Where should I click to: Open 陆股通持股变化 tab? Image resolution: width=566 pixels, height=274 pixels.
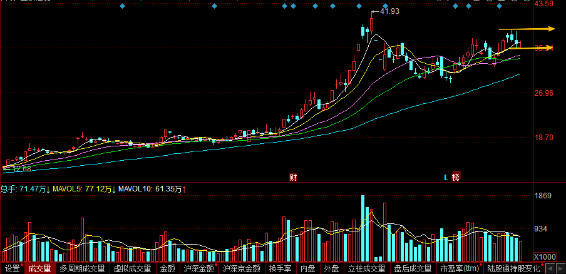(513, 268)
